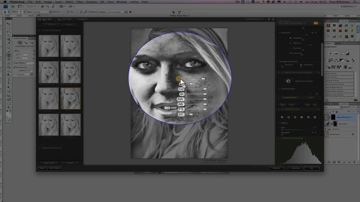Select the Move tool in Photoshop toolbar
The height and width of the screenshot is (202, 360).
[9, 24]
